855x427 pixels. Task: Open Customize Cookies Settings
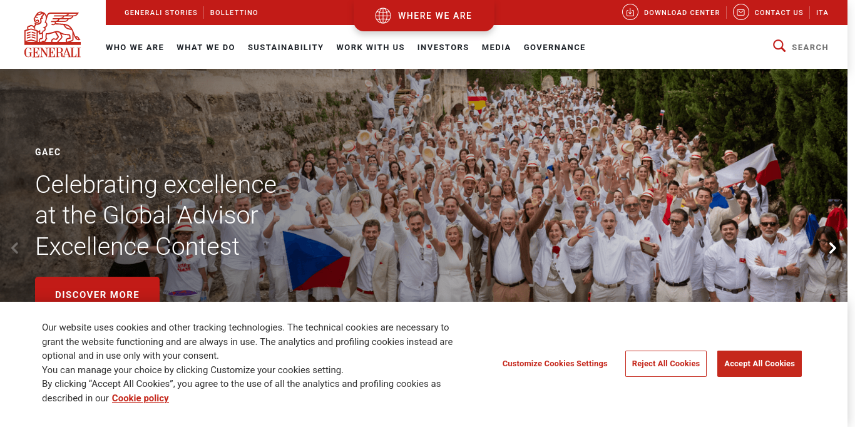pyautogui.click(x=555, y=364)
